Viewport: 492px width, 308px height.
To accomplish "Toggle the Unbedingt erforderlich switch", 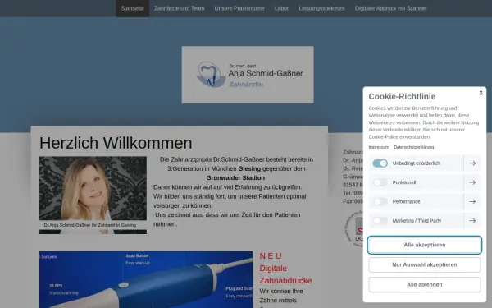I will tap(380, 163).
